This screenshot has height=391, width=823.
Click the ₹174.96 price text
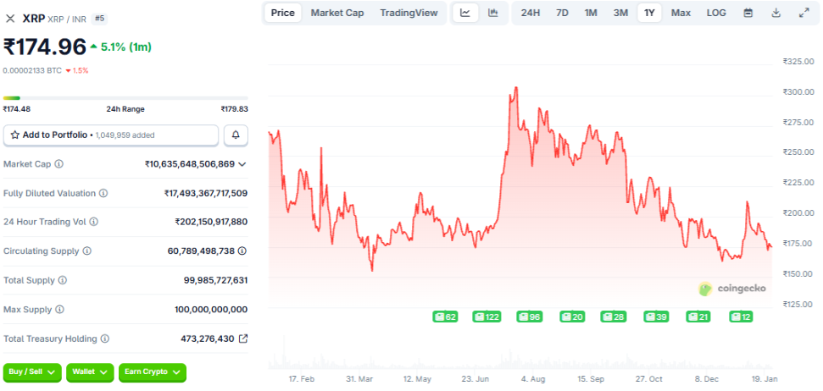45,47
